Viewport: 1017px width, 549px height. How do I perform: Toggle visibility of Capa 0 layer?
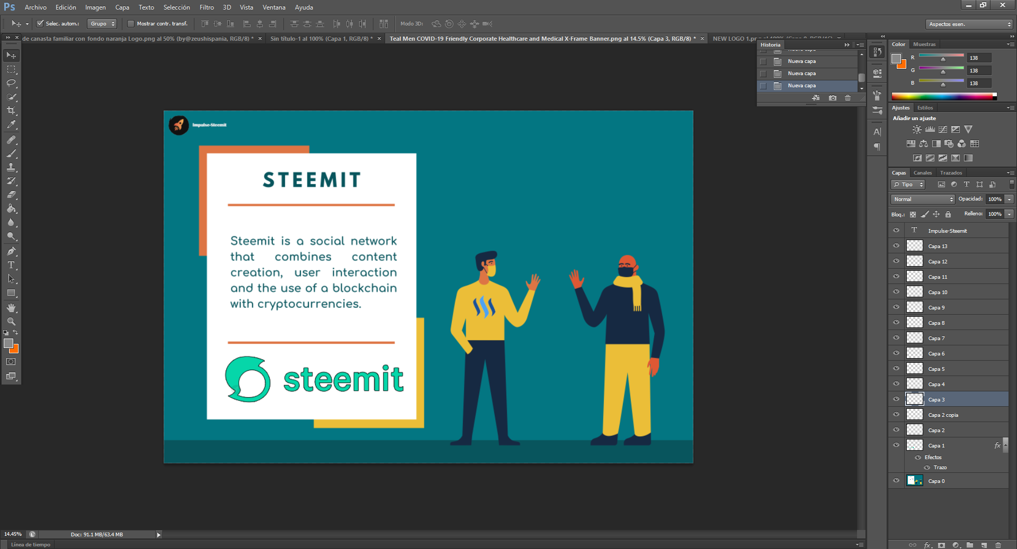(x=896, y=481)
